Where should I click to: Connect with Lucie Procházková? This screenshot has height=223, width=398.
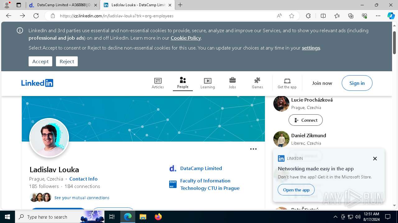306,120
